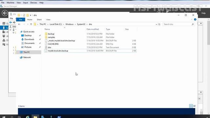Click the Server Manager round chevron expander
The height and width of the screenshot is (118, 210).
199,99
